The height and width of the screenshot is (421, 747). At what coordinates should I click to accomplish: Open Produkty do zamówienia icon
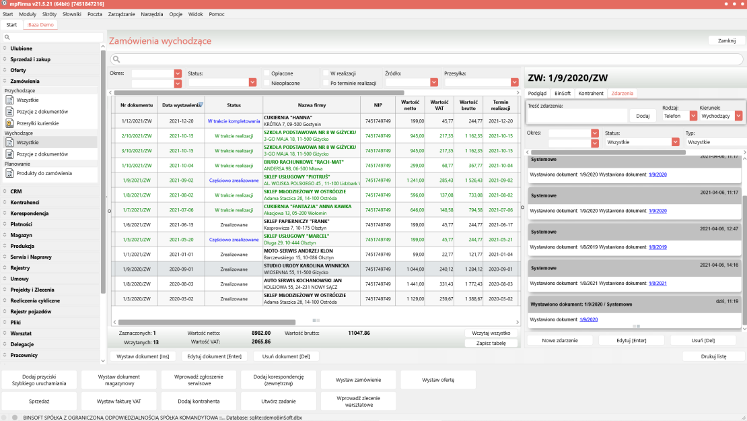(x=9, y=173)
